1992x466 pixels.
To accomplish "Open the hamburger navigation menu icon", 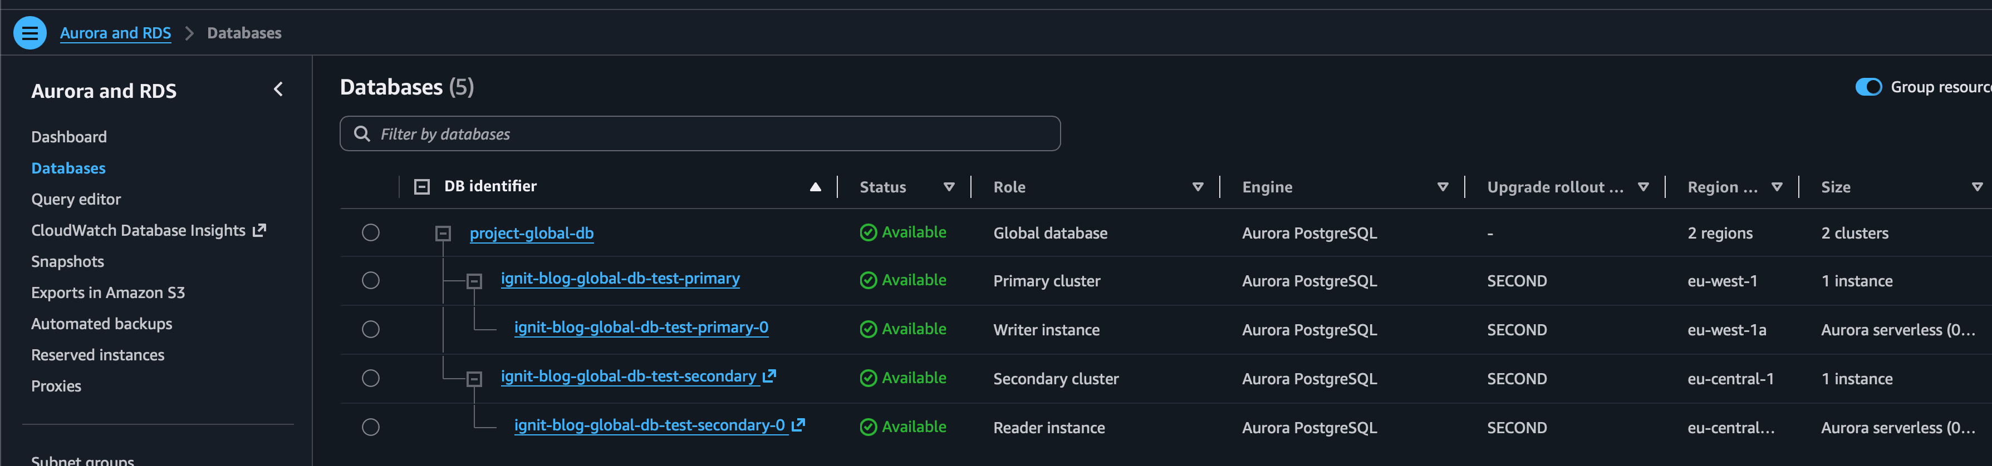I will (x=30, y=33).
